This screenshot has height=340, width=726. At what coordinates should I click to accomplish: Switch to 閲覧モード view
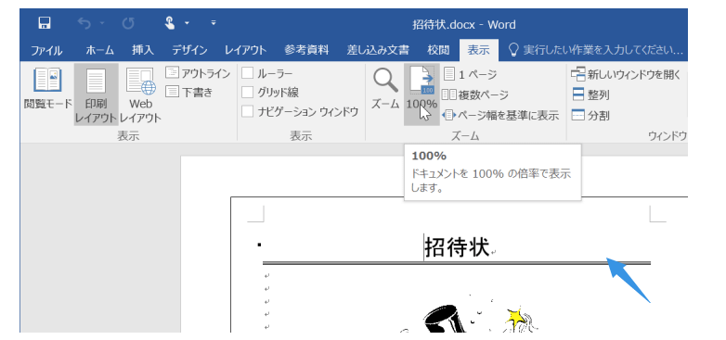[47, 88]
